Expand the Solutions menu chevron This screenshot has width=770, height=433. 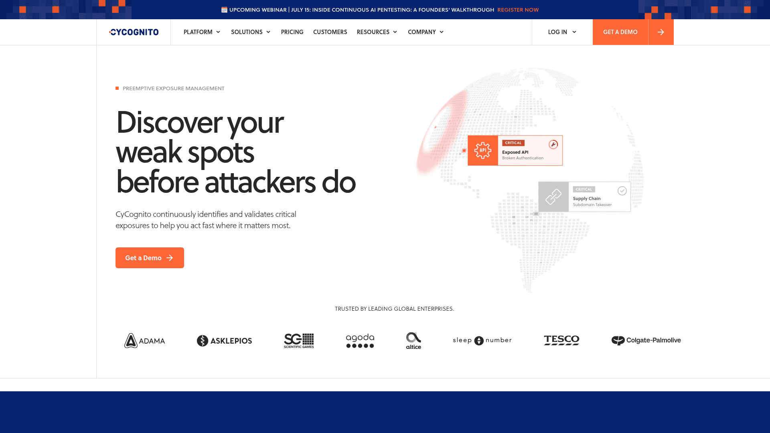point(268,32)
